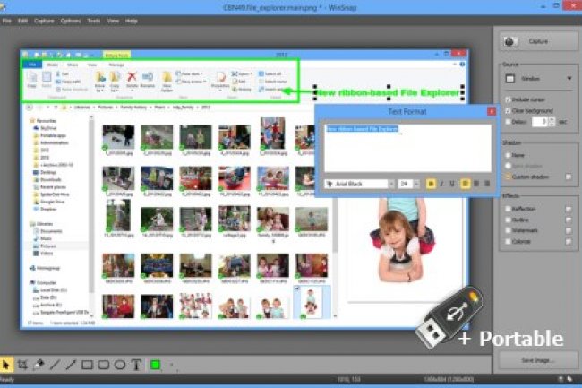This screenshot has height=388, width=582.
Task: Click inside the Text Format text box
Action: tap(408, 148)
